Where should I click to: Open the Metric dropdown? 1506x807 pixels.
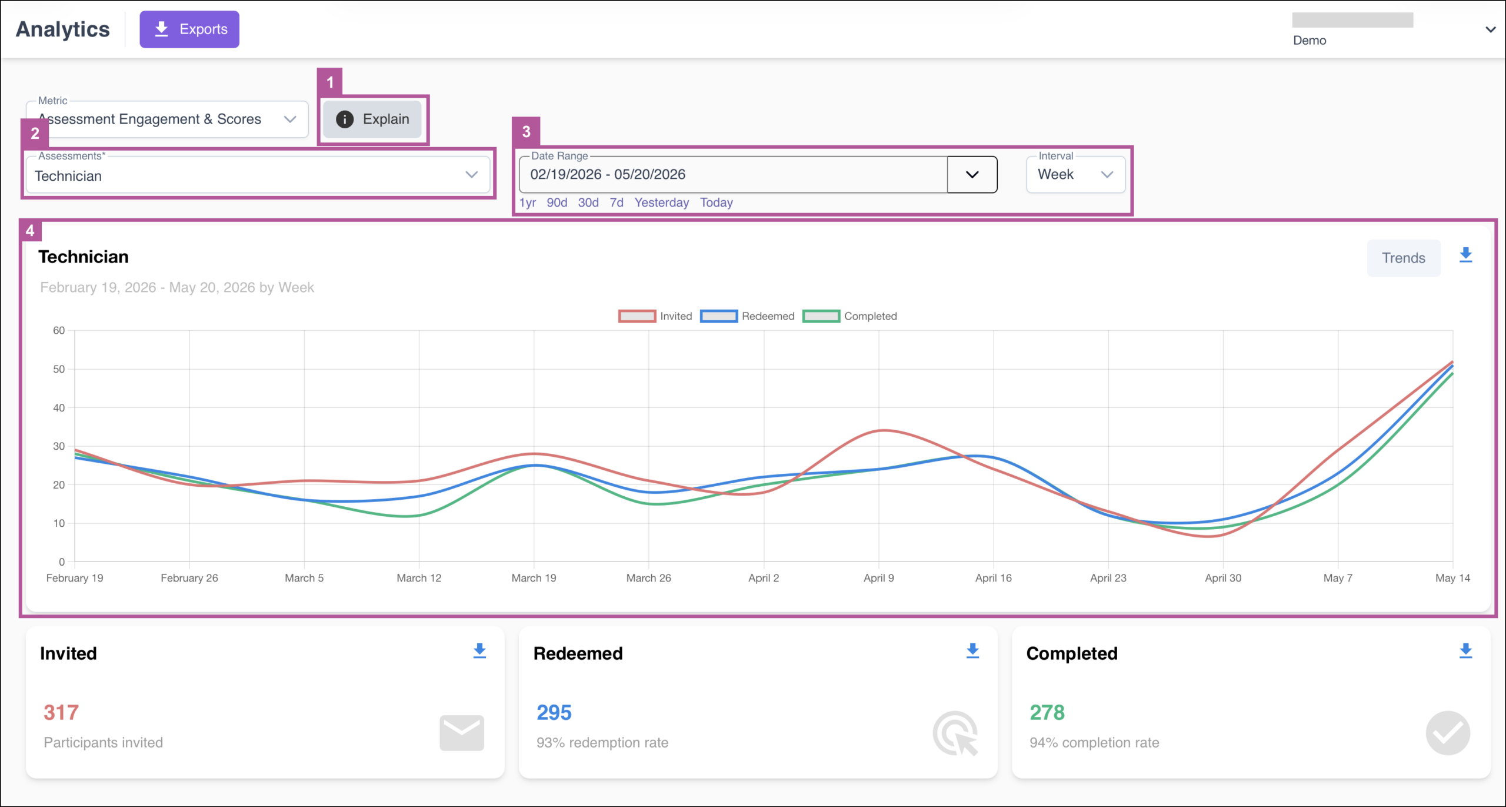pos(167,119)
